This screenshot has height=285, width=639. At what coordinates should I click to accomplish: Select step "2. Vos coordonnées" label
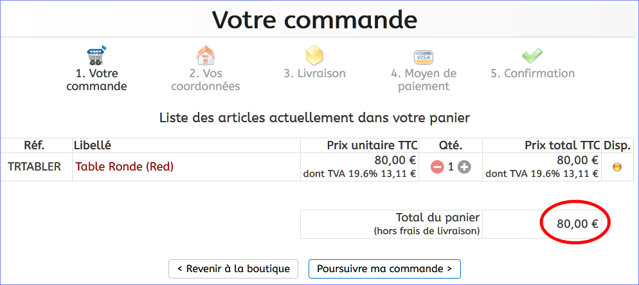(206, 80)
